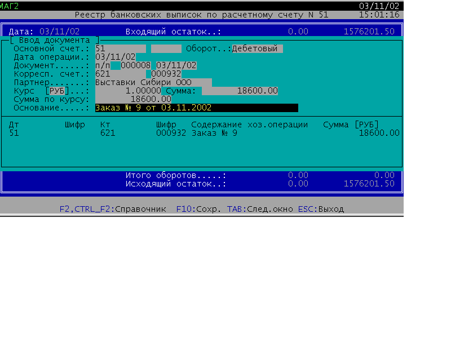Click the Итого оборотов label
This screenshot has height=338, width=451.
[176, 175]
